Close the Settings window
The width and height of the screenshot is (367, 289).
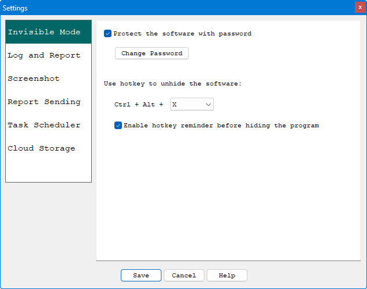click(x=360, y=8)
